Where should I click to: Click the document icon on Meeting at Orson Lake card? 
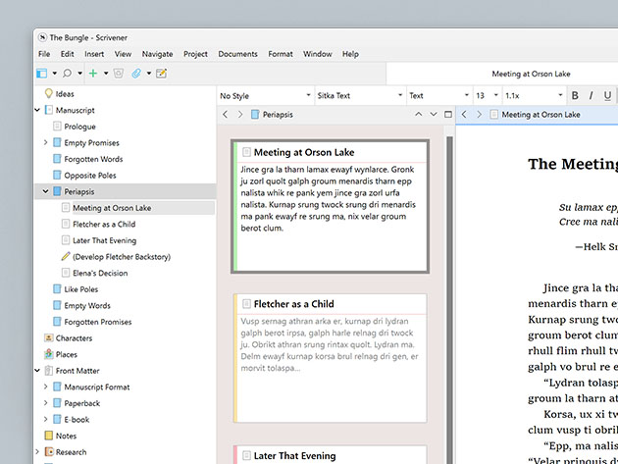pos(246,152)
